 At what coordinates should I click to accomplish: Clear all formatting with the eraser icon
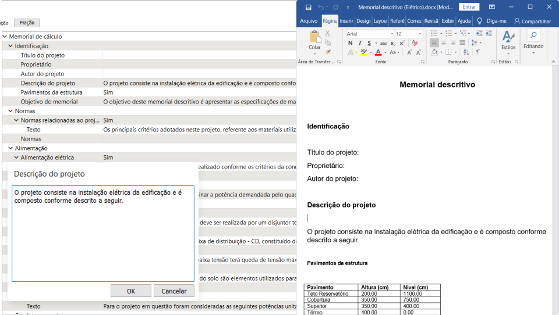click(415, 43)
